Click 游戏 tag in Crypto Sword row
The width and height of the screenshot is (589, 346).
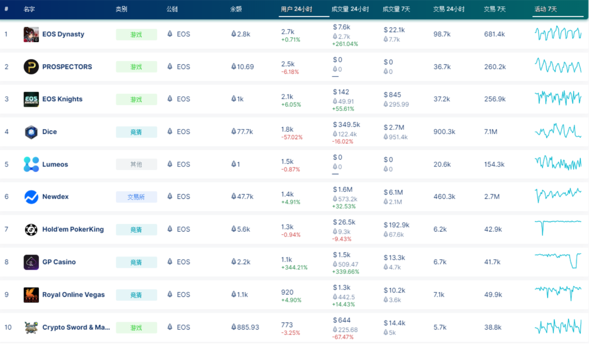point(136,328)
